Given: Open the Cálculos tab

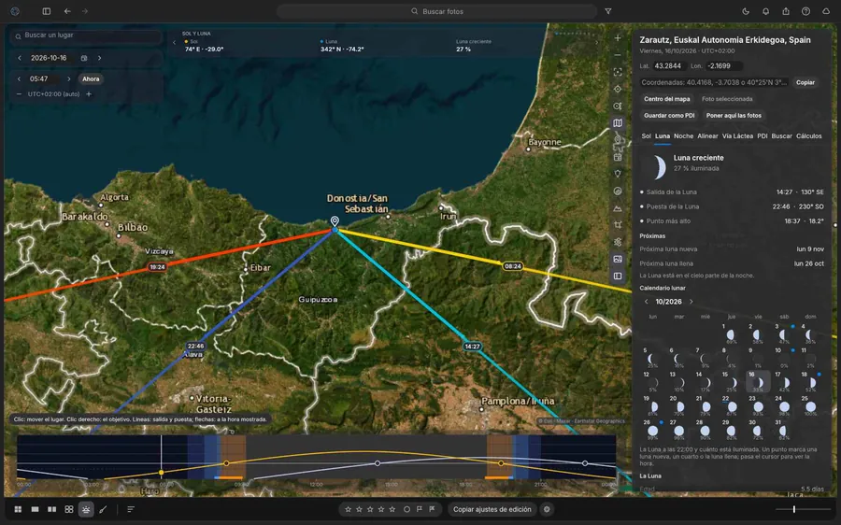Looking at the screenshot, I should pos(809,136).
